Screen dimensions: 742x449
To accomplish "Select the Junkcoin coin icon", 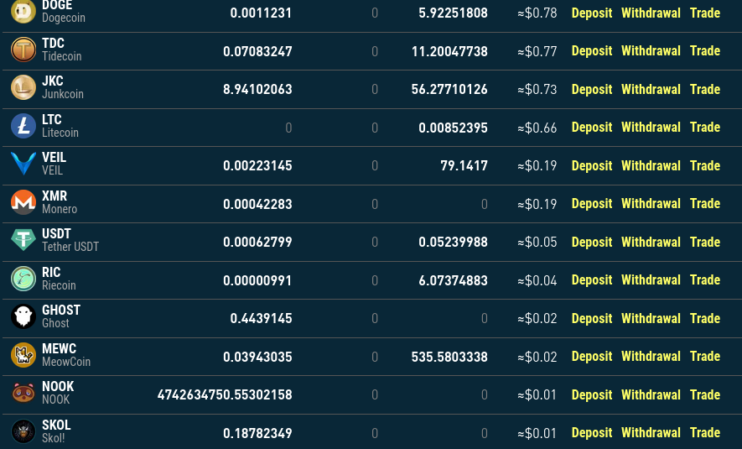I will click(x=23, y=88).
